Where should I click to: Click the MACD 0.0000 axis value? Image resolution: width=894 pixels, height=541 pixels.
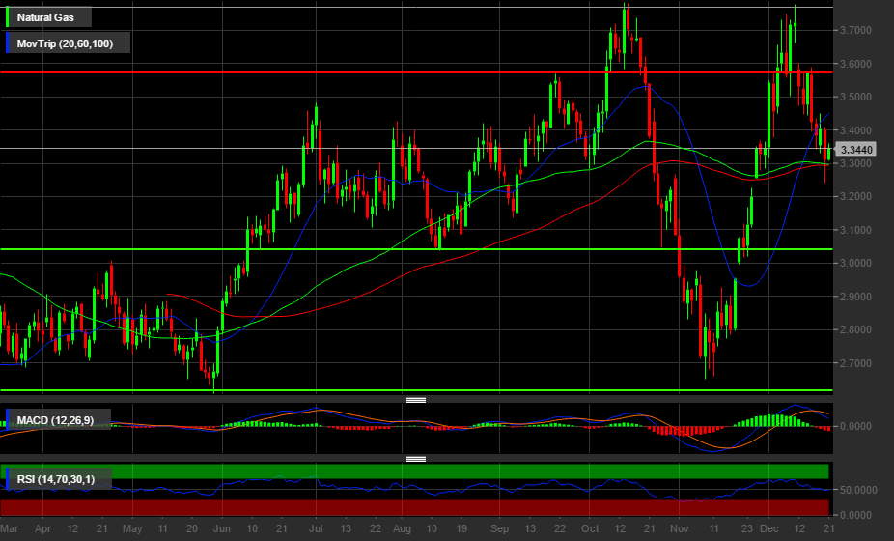pyautogui.click(x=855, y=426)
